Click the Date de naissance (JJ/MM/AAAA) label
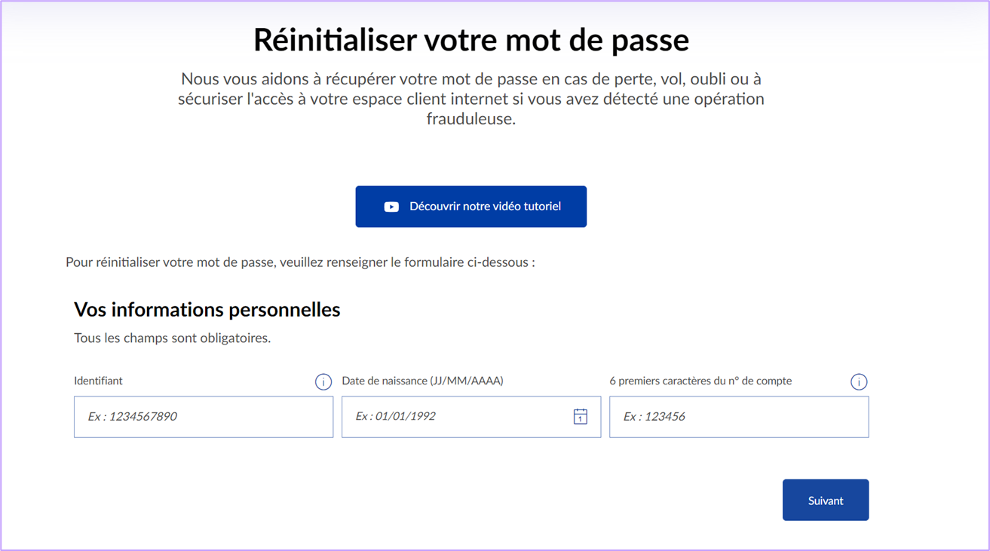This screenshot has height=551, width=990. (422, 381)
